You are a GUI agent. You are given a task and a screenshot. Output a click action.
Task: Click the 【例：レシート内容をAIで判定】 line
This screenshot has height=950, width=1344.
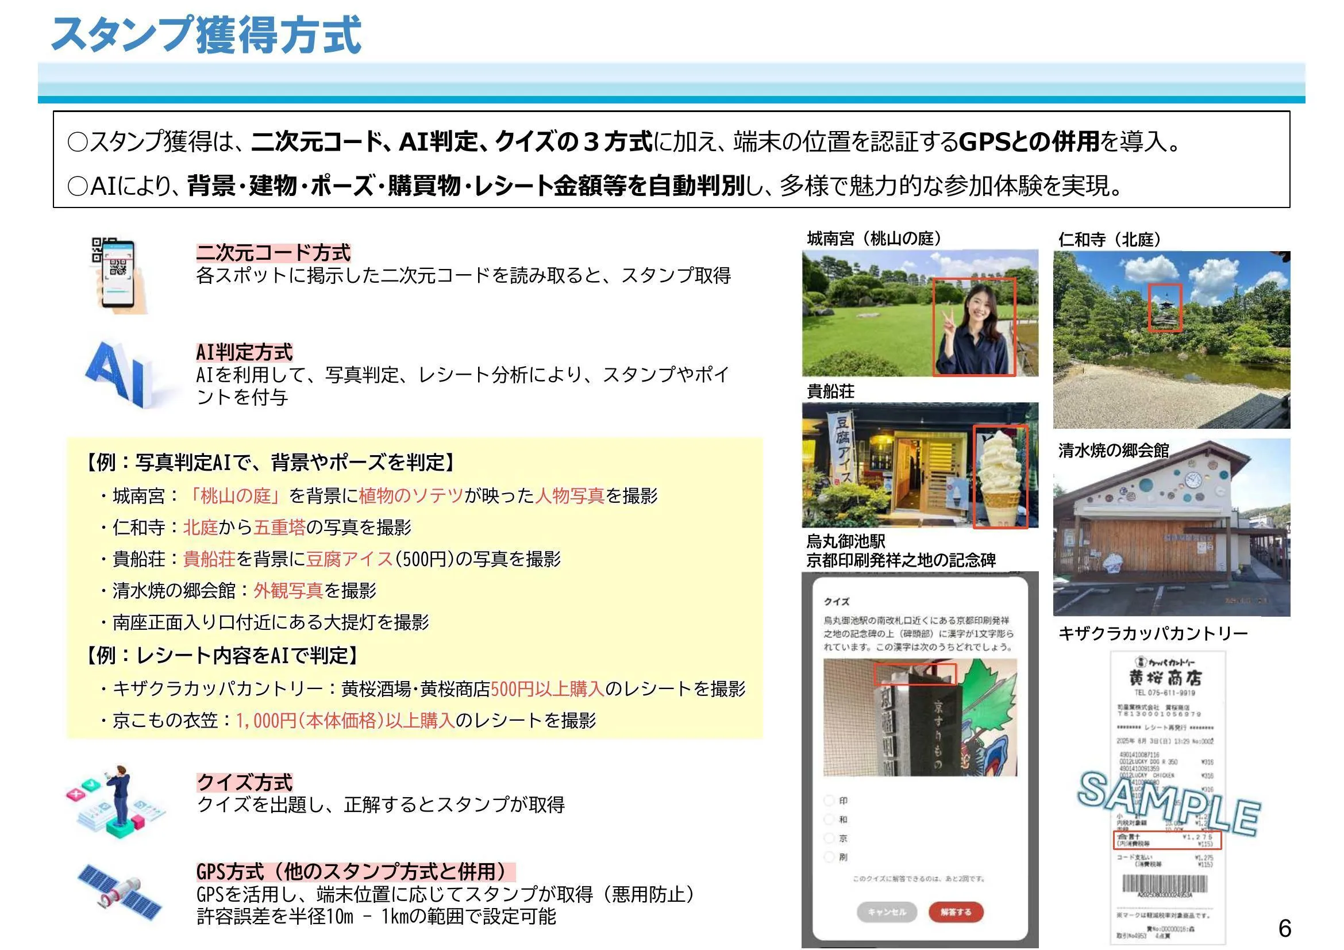click(x=222, y=655)
